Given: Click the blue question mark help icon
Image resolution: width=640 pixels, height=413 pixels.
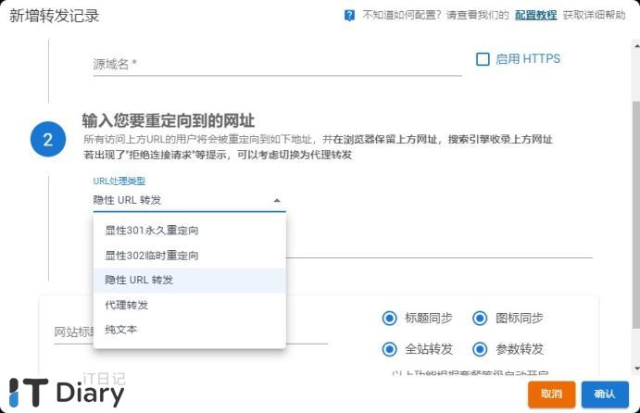Looking at the screenshot, I should coord(349,16).
